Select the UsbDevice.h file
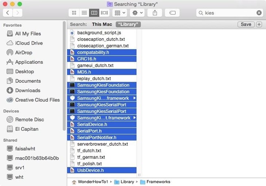266x186 pixels. 90,170
